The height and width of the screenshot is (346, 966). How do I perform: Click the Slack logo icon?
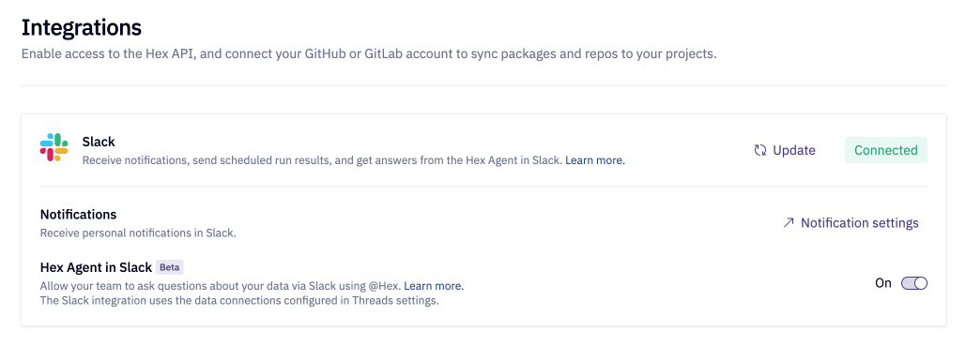click(x=54, y=147)
